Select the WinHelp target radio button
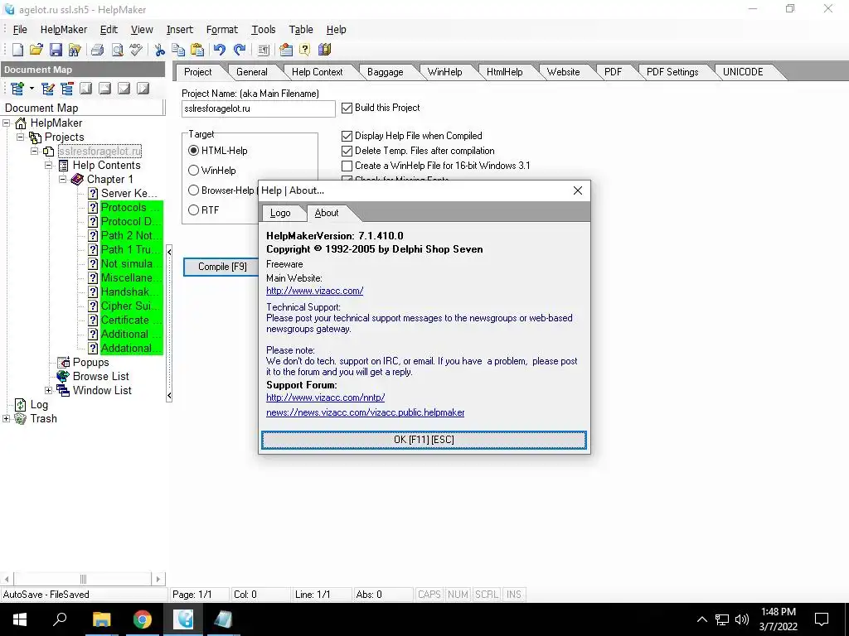Screen dimensions: 849x636 [x=193, y=171]
